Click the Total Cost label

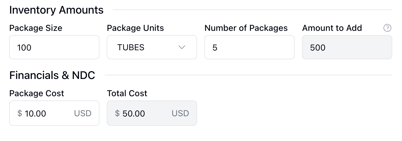click(127, 93)
